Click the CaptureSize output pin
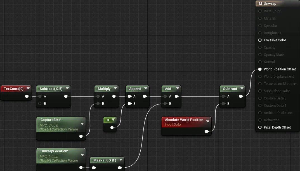This screenshot has height=171, width=300. (81, 136)
